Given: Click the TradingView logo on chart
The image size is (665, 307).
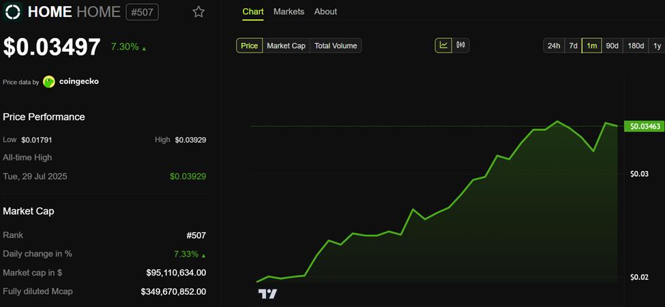Looking at the screenshot, I should tap(267, 293).
